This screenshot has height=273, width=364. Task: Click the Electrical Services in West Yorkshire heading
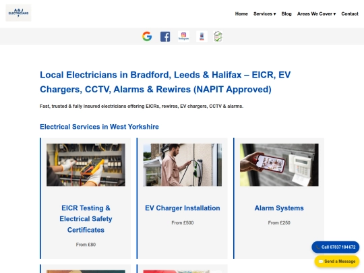pyautogui.click(x=99, y=127)
